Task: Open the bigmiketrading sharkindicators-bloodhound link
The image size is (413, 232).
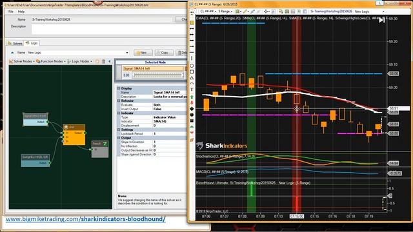Action: (x=86, y=219)
